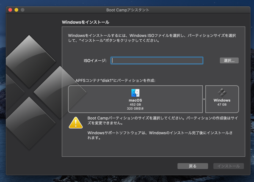Viewport: 254px width, 182px height.
Task: Click the 戻る button
Action: (193, 166)
